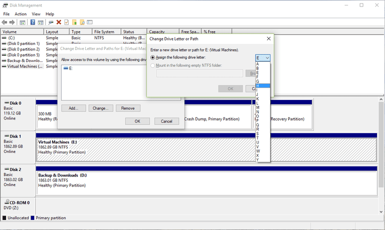
Task: Open the View menu
Action: 36,14
